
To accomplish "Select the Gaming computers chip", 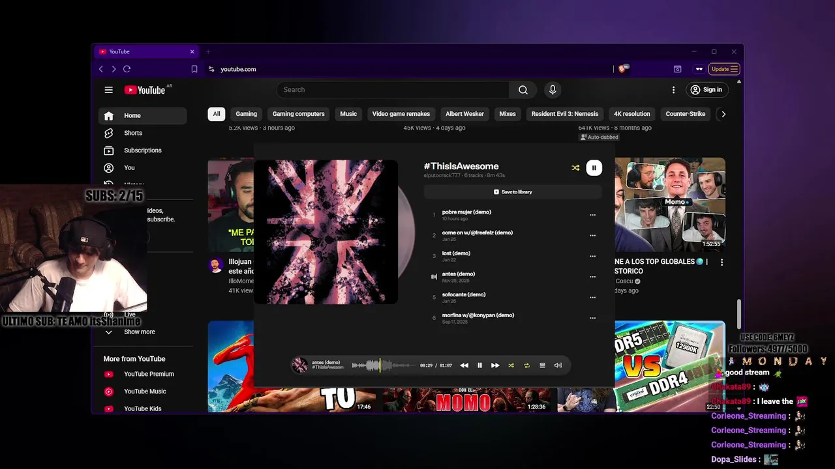I will click(x=298, y=114).
